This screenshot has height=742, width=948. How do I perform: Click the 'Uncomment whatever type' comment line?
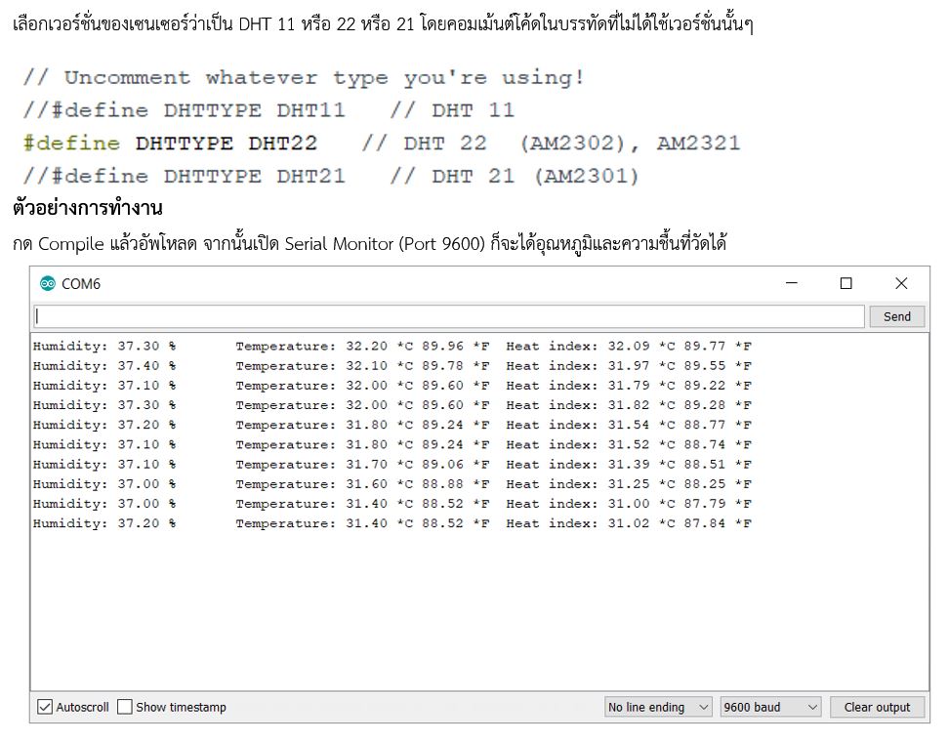point(303,77)
